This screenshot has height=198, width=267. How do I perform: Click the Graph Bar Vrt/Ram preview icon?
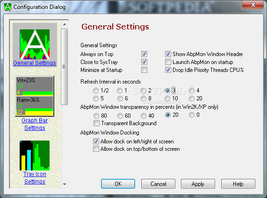[x=35, y=96]
